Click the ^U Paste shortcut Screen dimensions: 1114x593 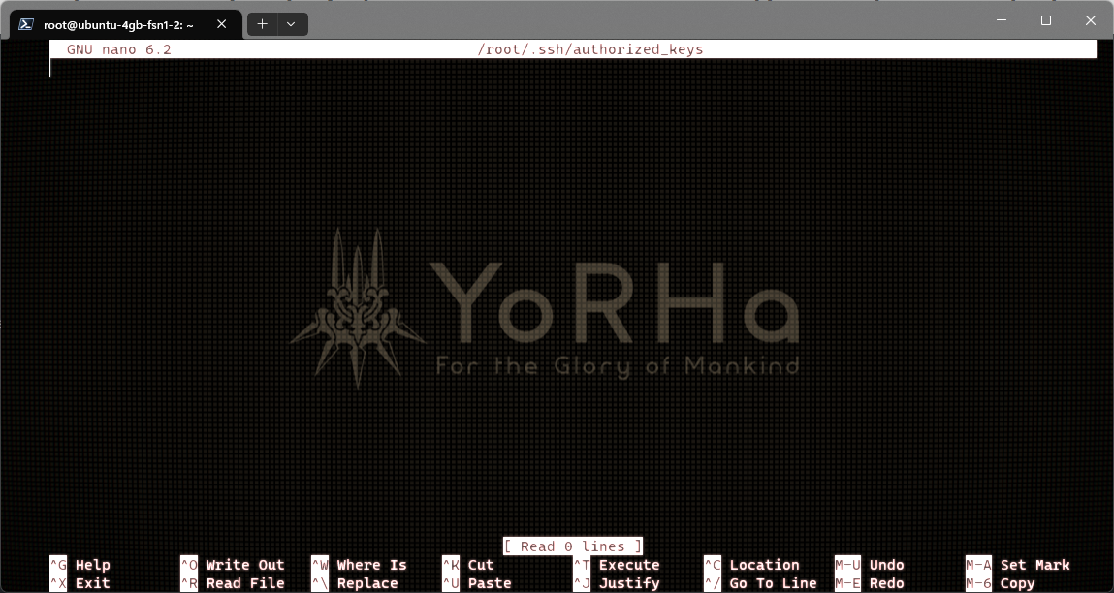(476, 583)
